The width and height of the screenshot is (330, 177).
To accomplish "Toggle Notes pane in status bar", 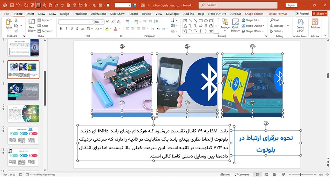I will (225, 175).
